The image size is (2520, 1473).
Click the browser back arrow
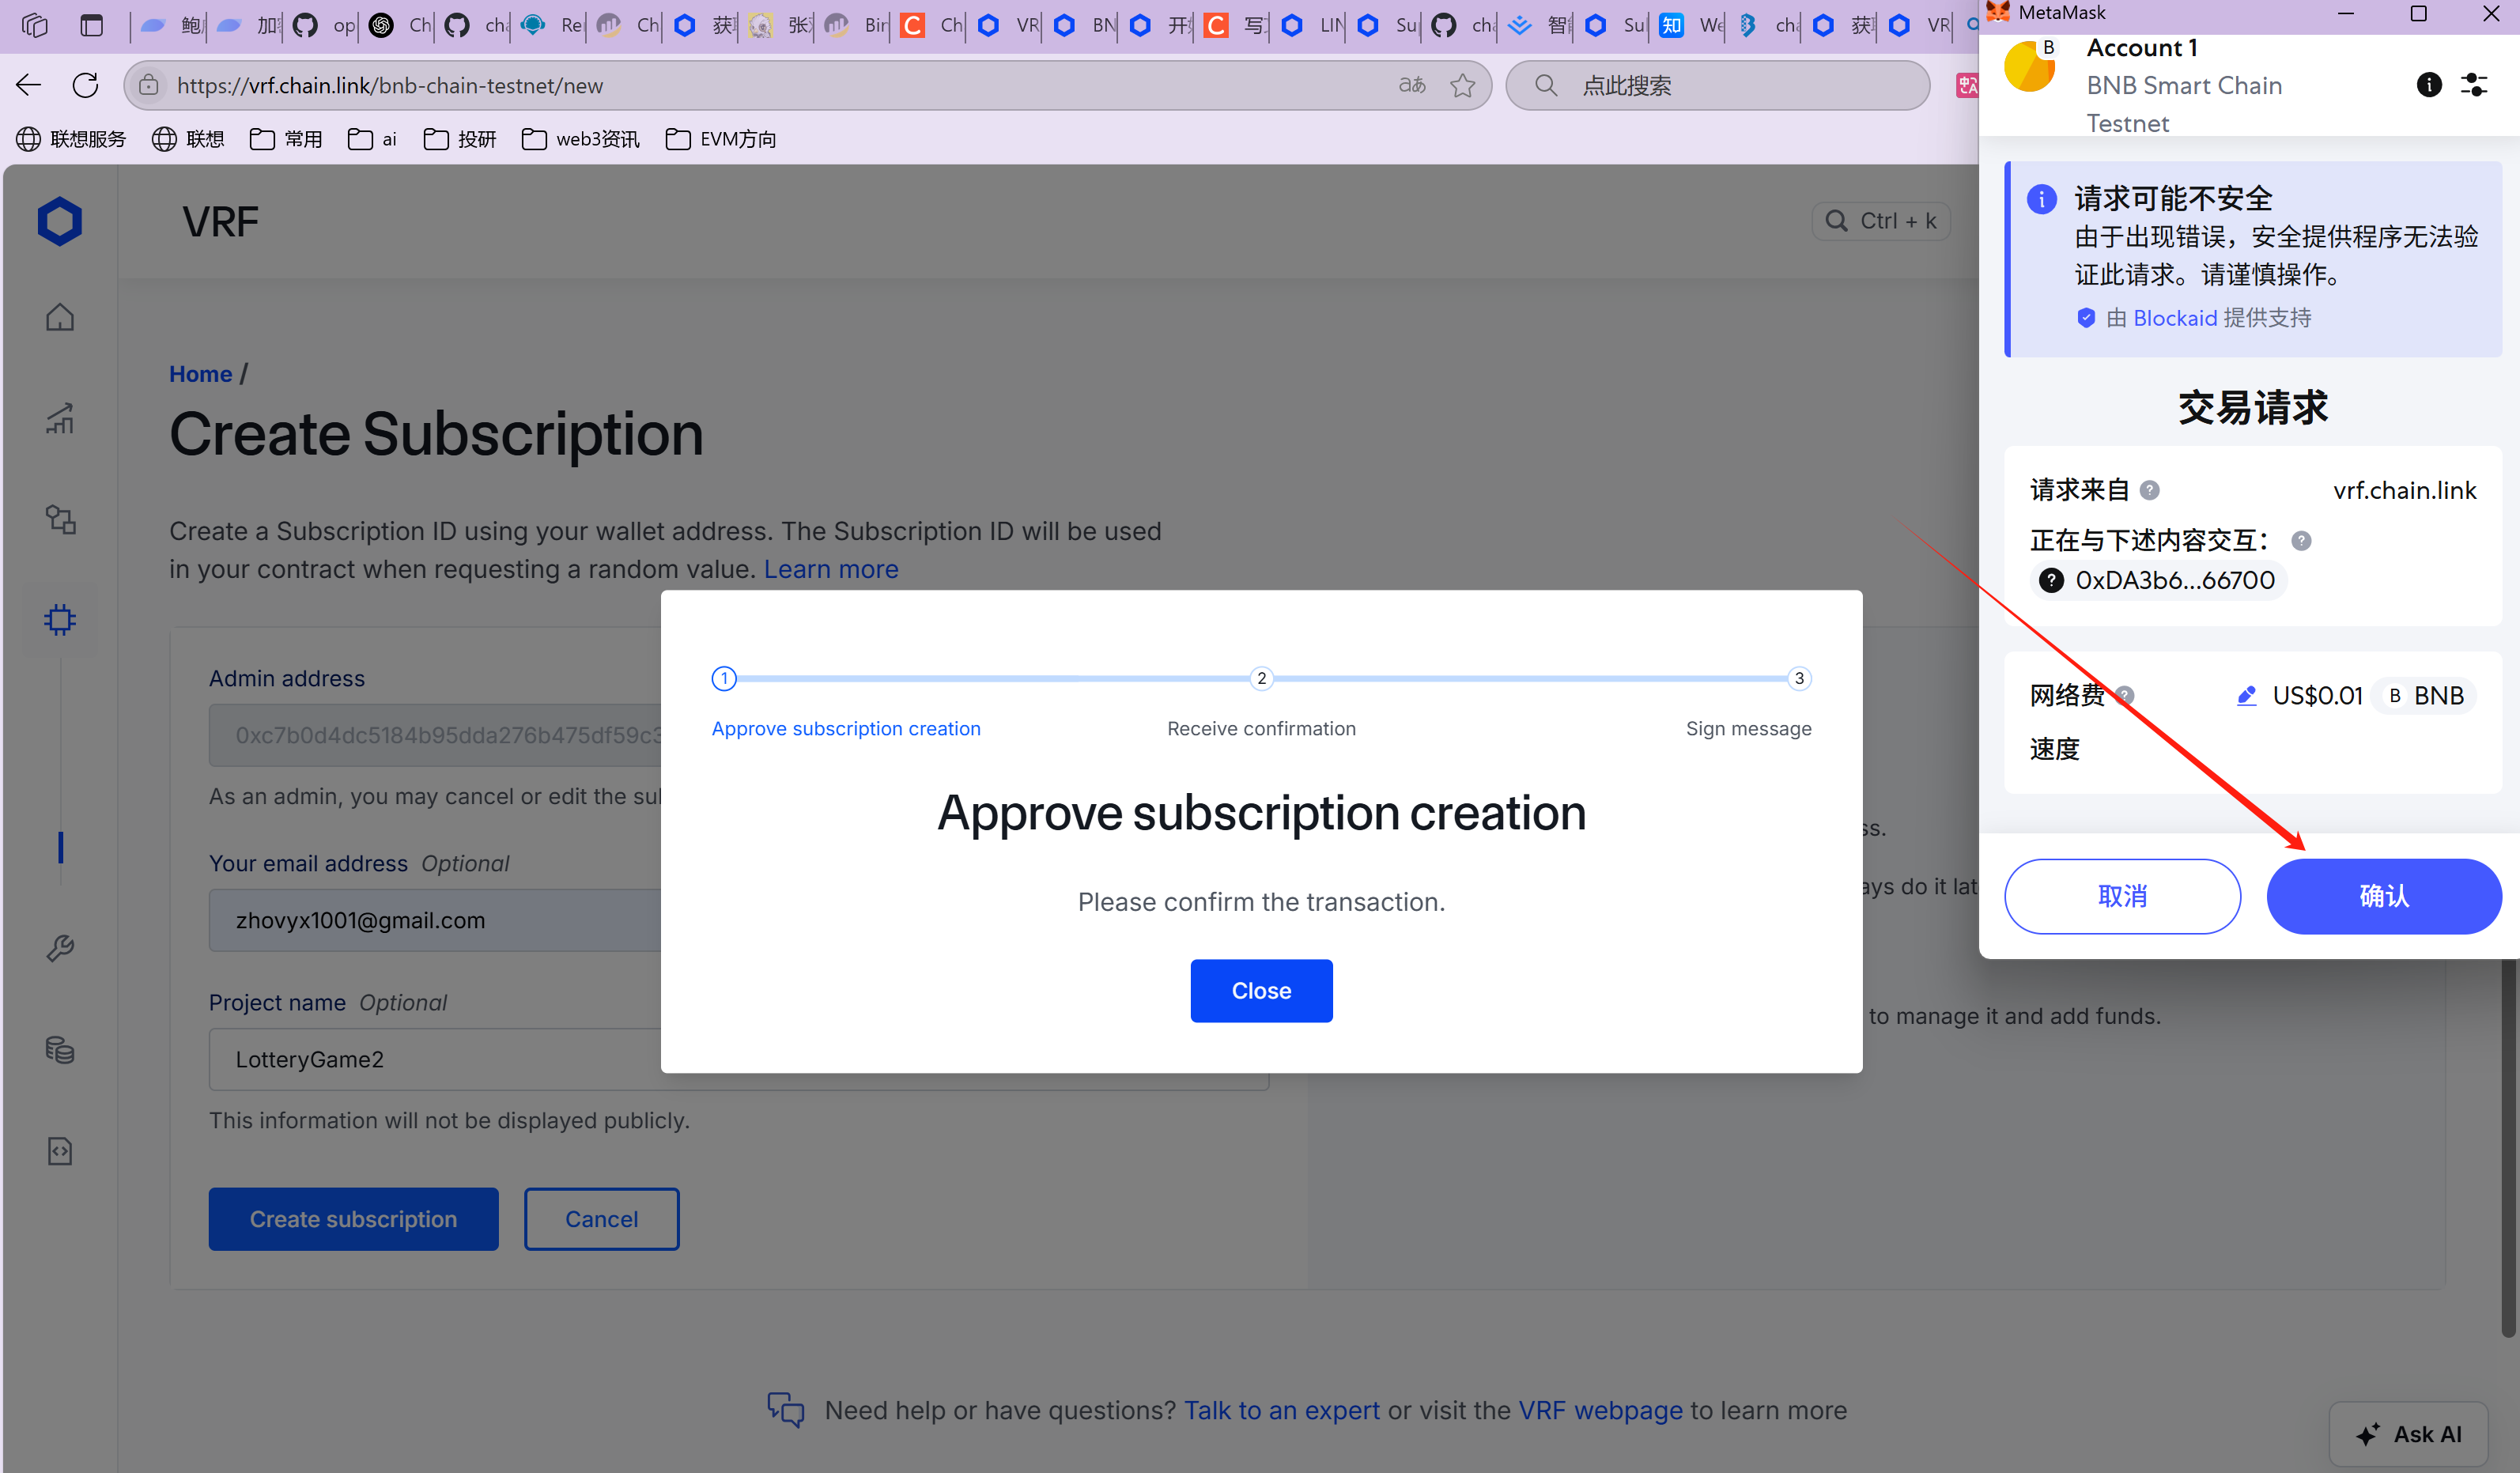coord(29,85)
